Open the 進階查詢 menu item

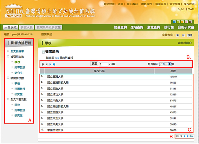(x=137, y=27)
